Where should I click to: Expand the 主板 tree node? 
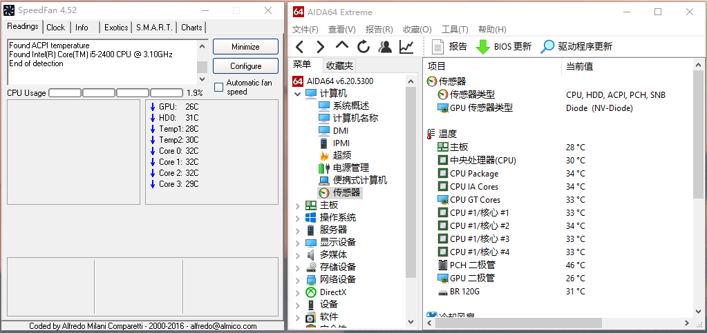297,205
